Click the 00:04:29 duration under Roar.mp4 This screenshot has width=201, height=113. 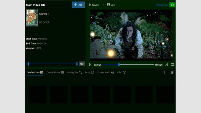(44, 22)
